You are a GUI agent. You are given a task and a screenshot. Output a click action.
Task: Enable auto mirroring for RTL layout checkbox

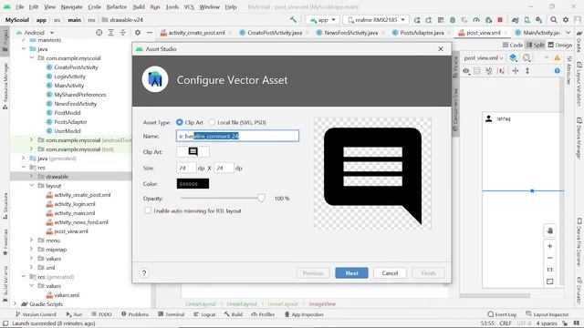click(148, 210)
